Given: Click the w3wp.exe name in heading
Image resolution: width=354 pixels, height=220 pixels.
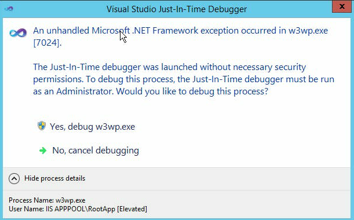Looking at the screenshot, I should (308, 31).
